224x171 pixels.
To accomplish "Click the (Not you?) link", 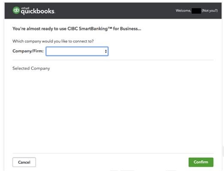I will point(209,11).
